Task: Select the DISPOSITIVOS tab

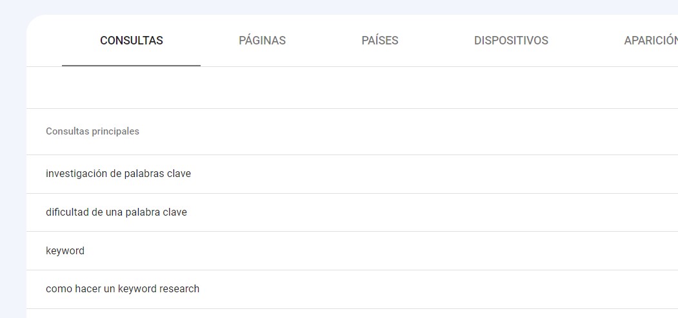Action: coord(511,41)
